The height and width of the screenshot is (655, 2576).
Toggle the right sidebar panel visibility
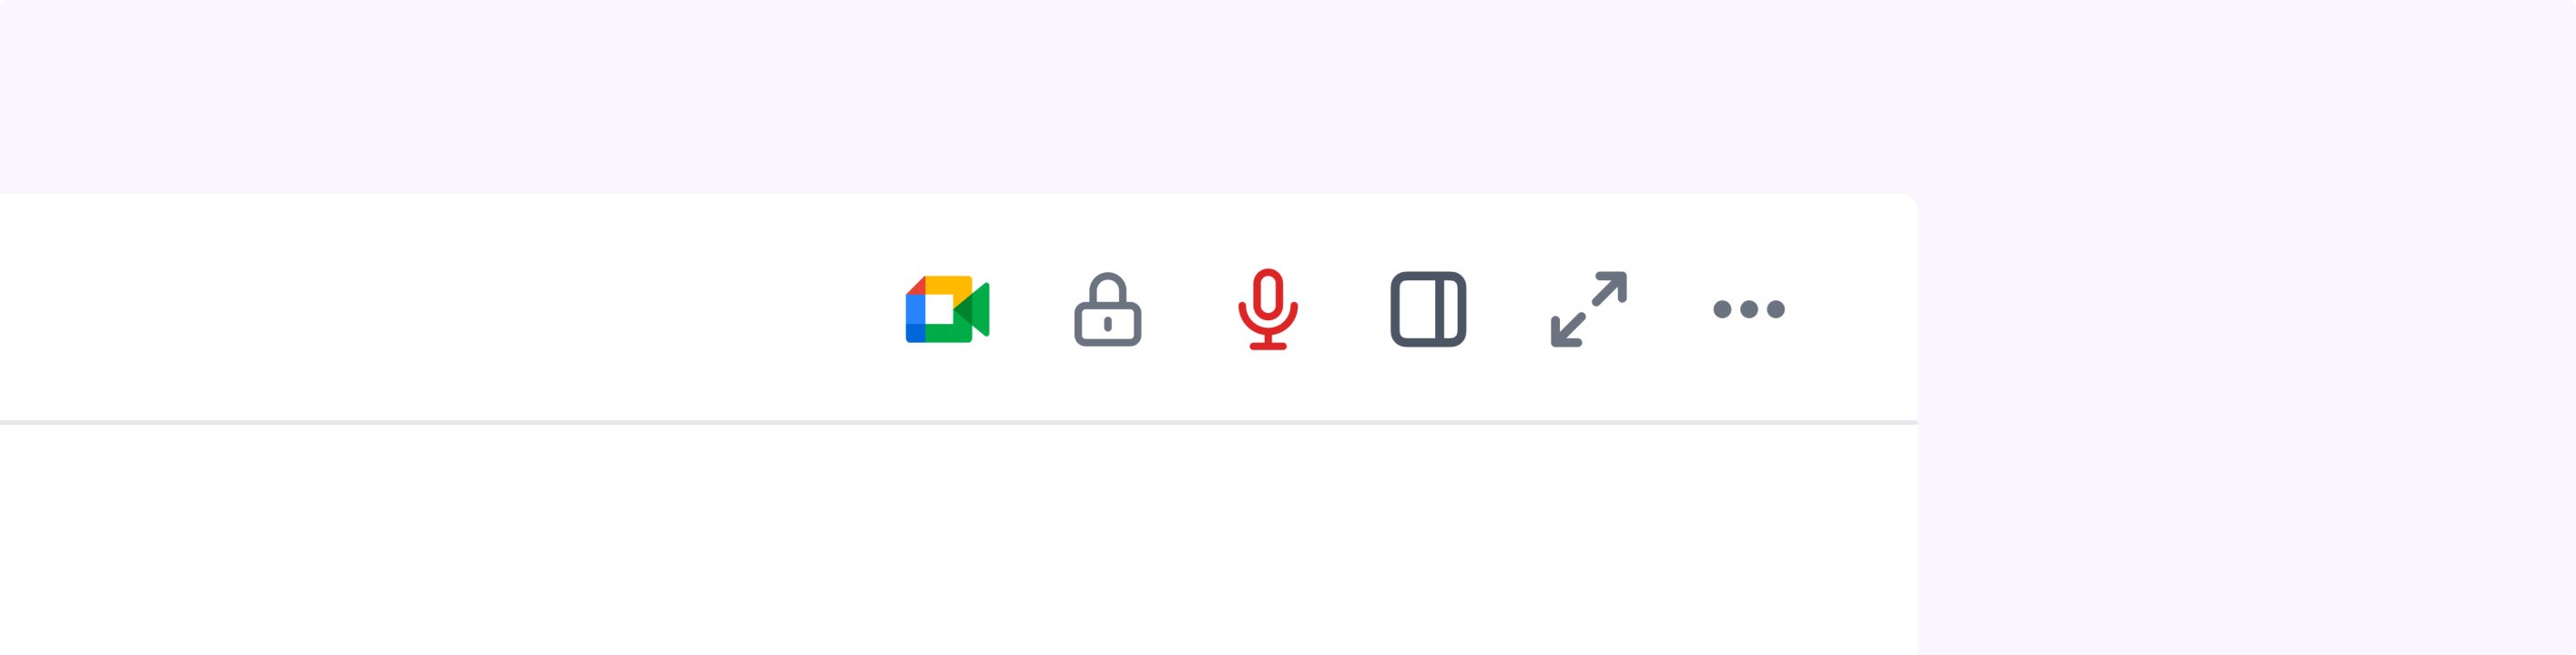(x=1428, y=309)
